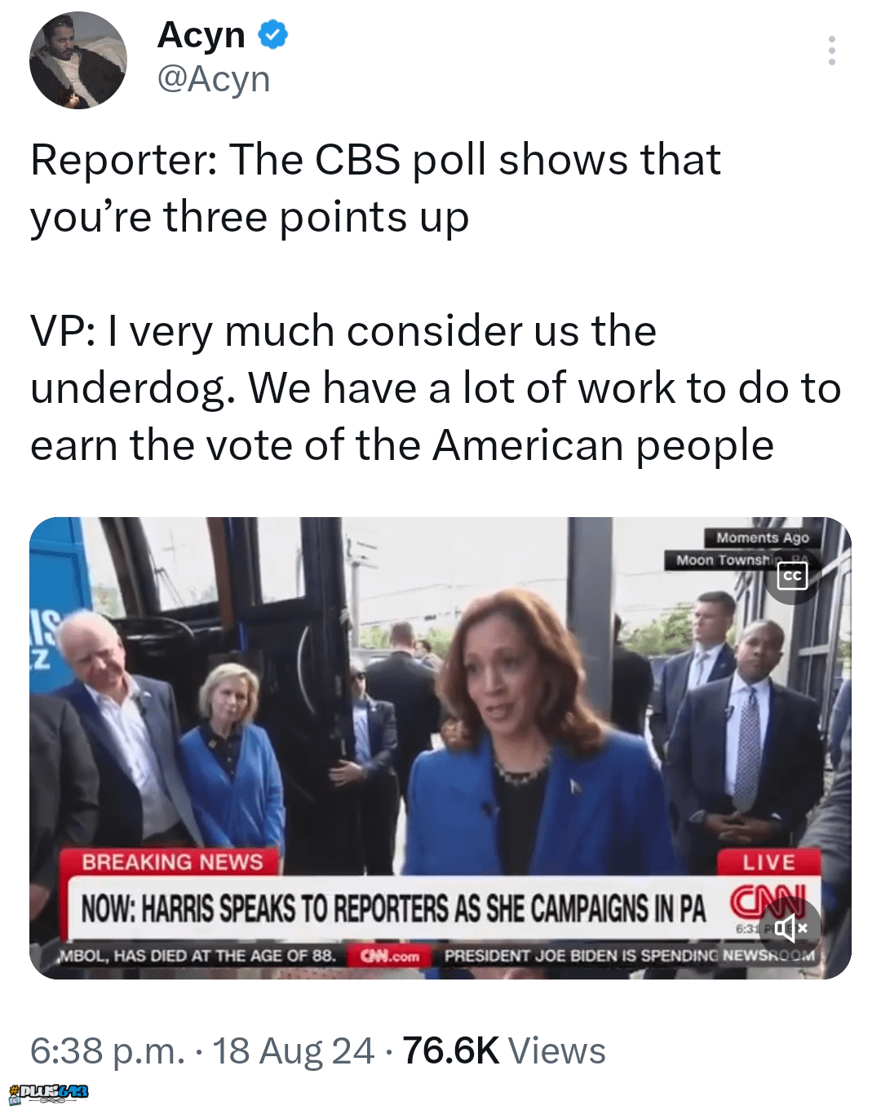
Task: Open the tweet's three-dot more options menu
Action: [x=831, y=51]
